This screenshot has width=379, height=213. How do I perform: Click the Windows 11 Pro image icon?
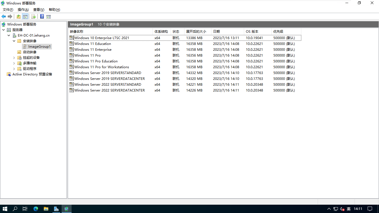72,55
